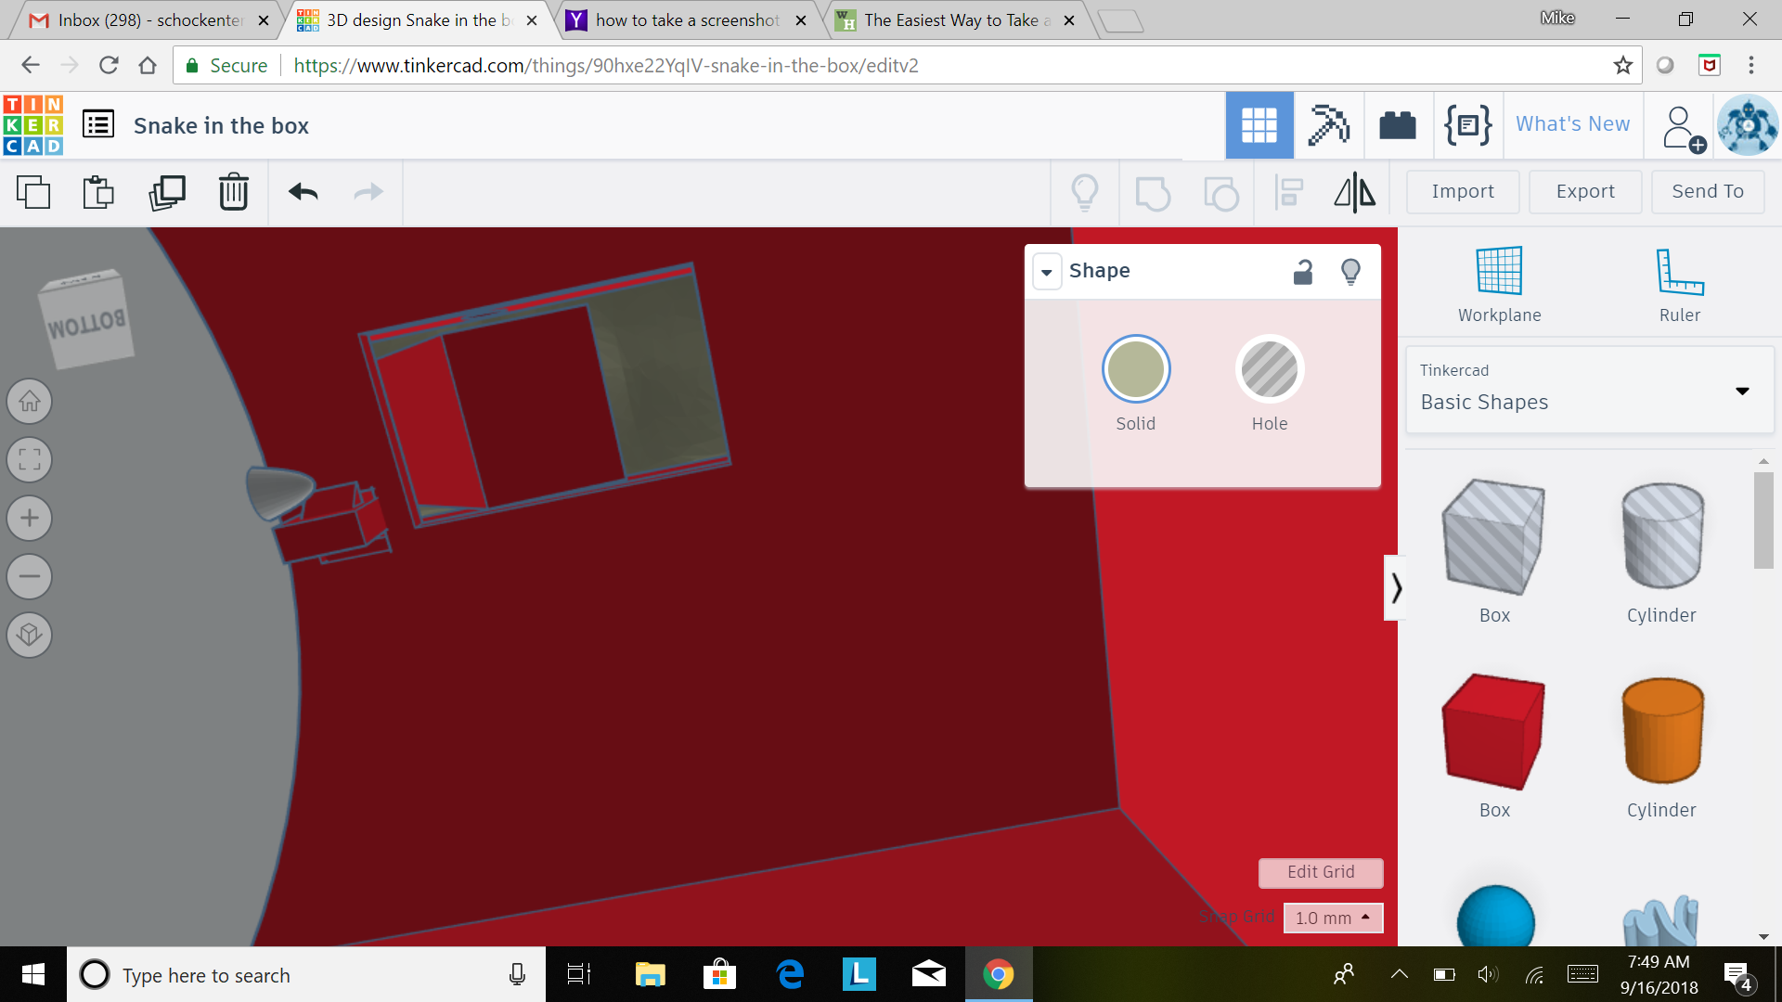Switch to the 3D design Snake tab
This screenshot has width=1782, height=1002.
point(418,20)
